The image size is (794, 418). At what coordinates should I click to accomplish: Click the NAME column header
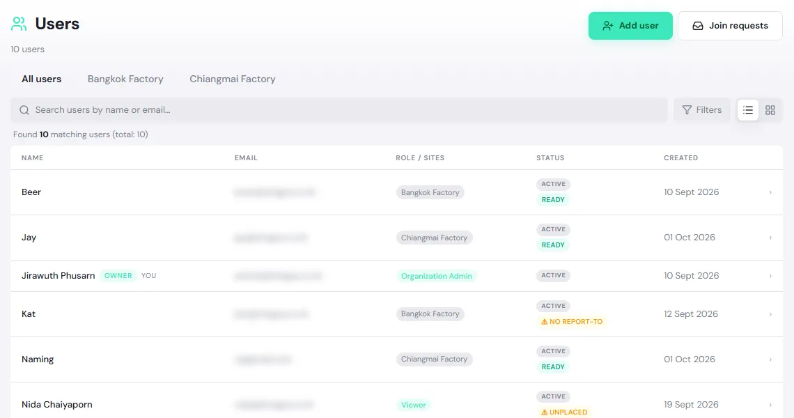point(33,158)
